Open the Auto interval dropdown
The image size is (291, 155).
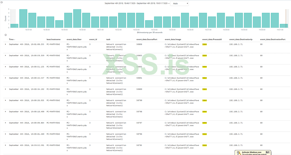(x=180, y=4)
